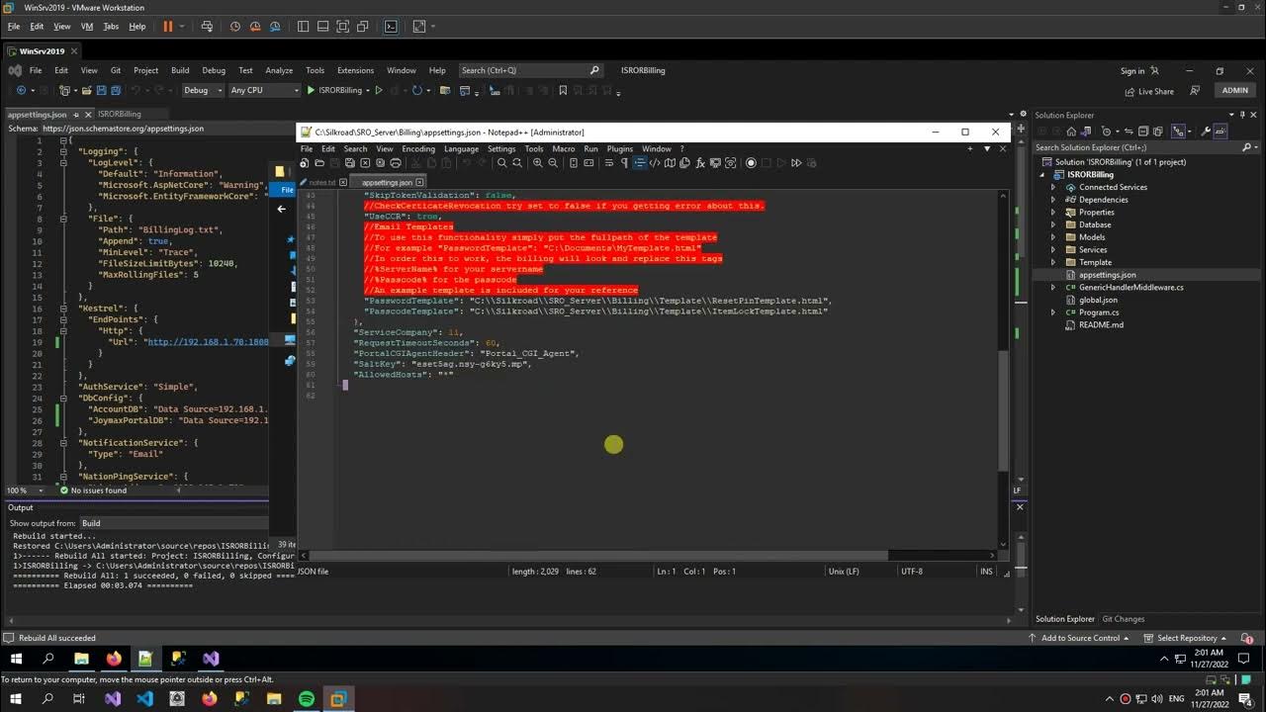1266x712 pixels.
Task: Click Add to Source Control in the status bar
Action: (1080, 638)
